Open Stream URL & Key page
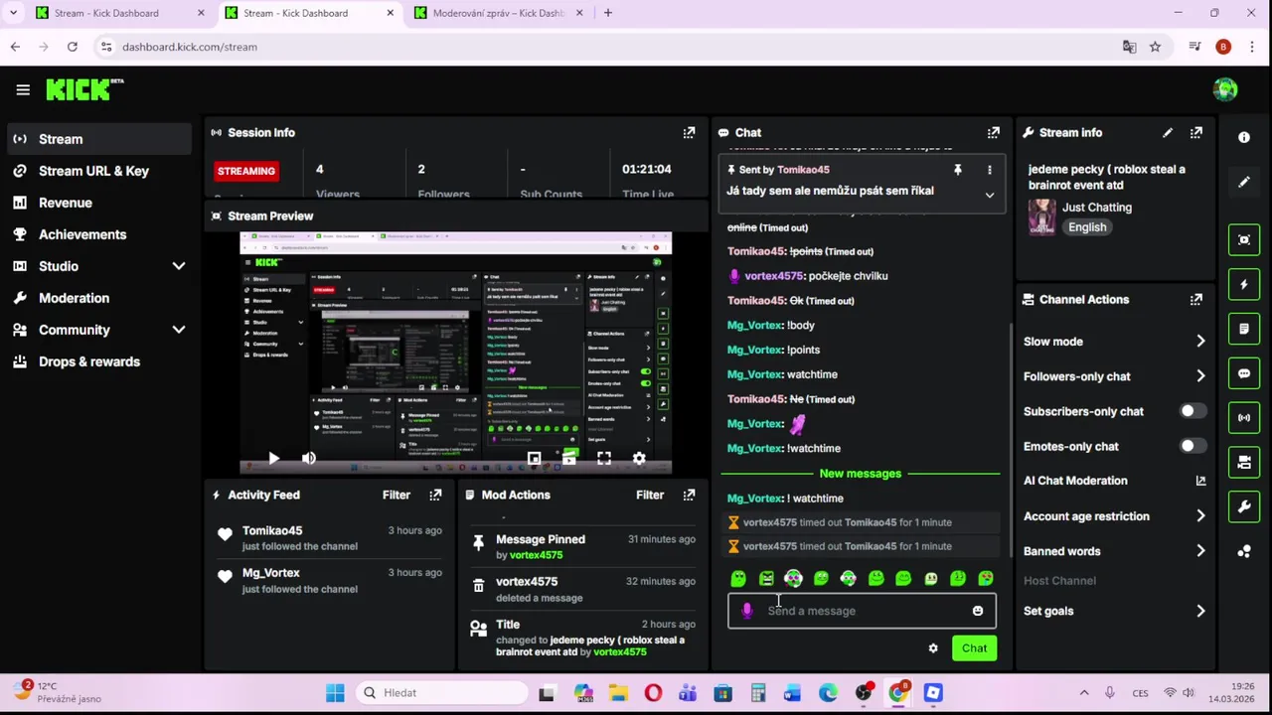This screenshot has height=715, width=1272. coord(94,171)
